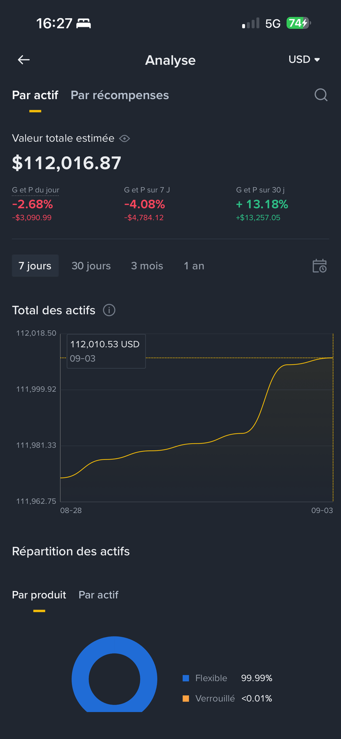Toggle balance visibility eye icon
The image size is (341, 739).
[125, 138]
